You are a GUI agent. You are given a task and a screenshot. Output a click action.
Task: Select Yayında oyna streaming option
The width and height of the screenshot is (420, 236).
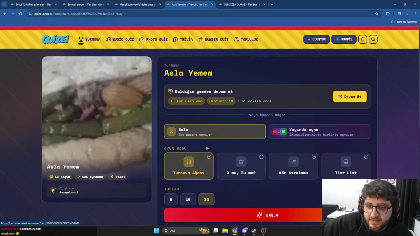coord(320,132)
